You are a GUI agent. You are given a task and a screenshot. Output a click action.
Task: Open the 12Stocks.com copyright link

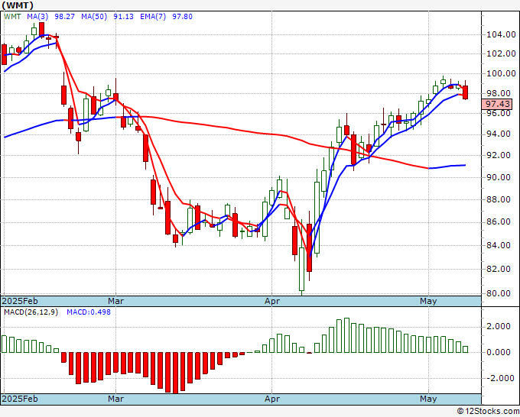(x=488, y=412)
